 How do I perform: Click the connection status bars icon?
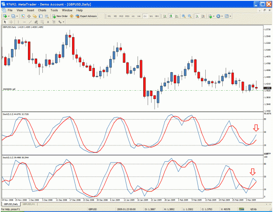point(241,209)
